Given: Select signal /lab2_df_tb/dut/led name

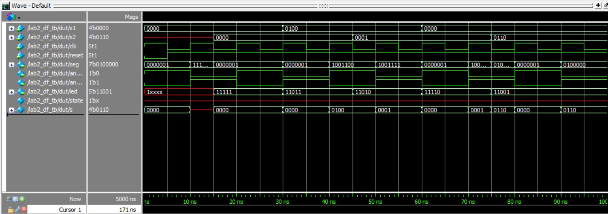Looking at the screenshot, I should pos(52,91).
